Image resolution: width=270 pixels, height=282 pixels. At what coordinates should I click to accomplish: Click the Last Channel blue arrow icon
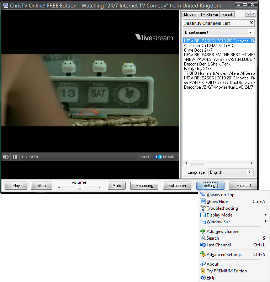pos(203,245)
